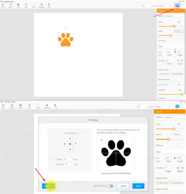This screenshot has height=194, width=186.
Task: Adjust the Speed slider in bottom window
Action: coord(168,139)
